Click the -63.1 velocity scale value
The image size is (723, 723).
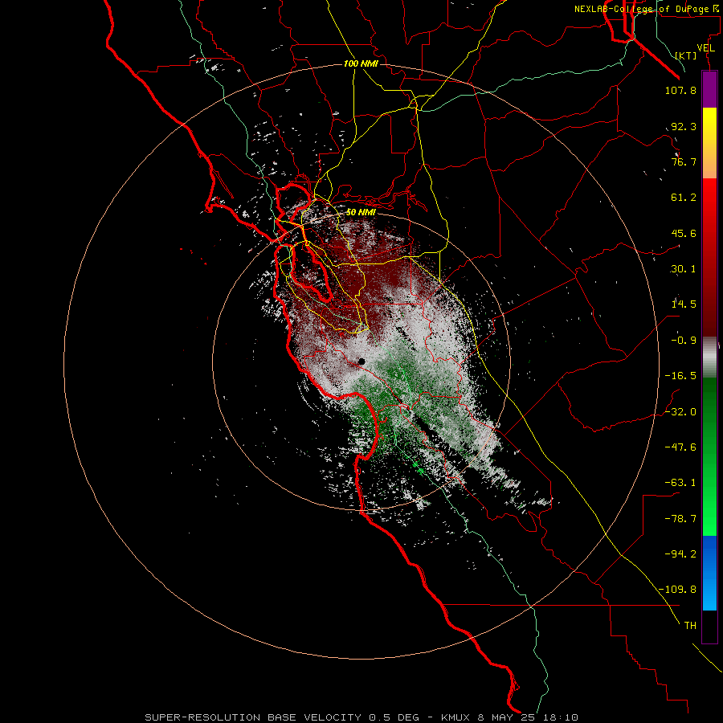pyautogui.click(x=680, y=483)
